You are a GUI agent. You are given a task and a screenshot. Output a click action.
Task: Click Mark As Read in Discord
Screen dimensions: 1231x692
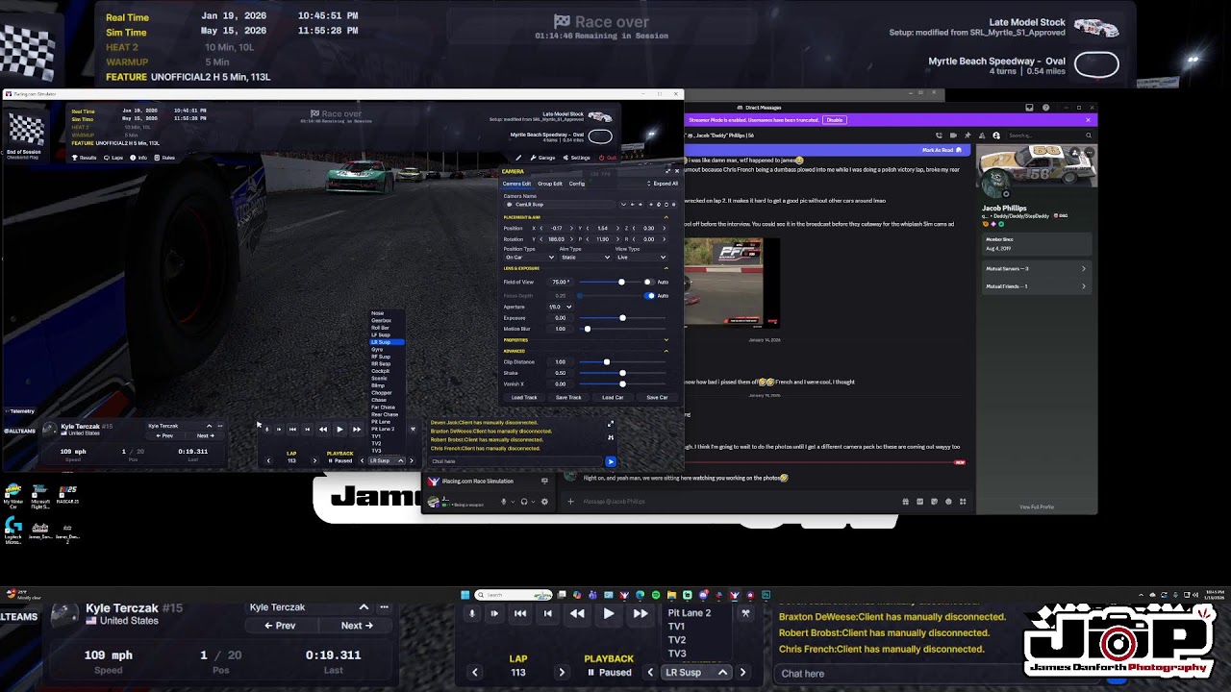pos(942,150)
